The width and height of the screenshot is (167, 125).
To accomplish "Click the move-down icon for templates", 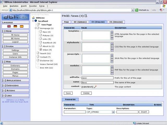I will [112, 37].
